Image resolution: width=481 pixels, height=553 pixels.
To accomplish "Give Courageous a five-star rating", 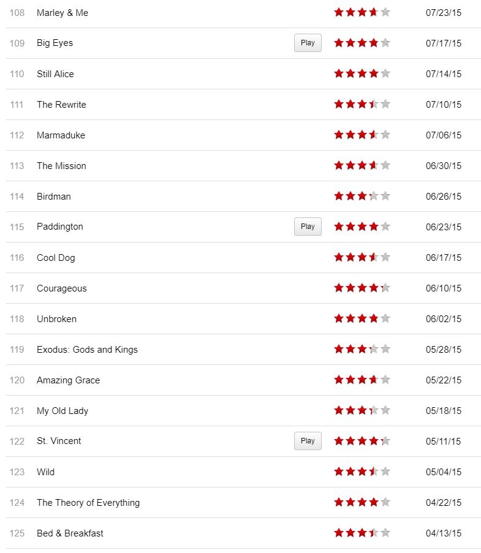I will tap(385, 288).
